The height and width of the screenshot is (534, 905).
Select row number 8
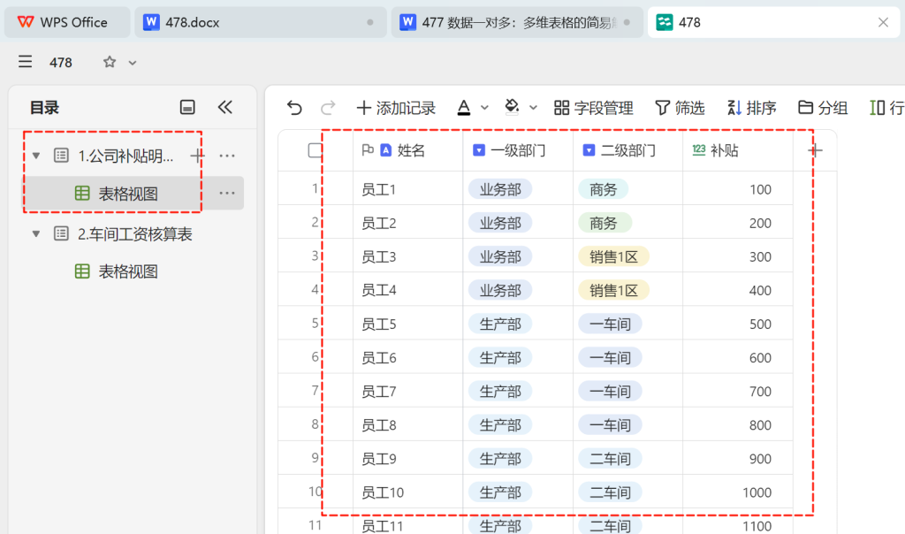(316, 424)
